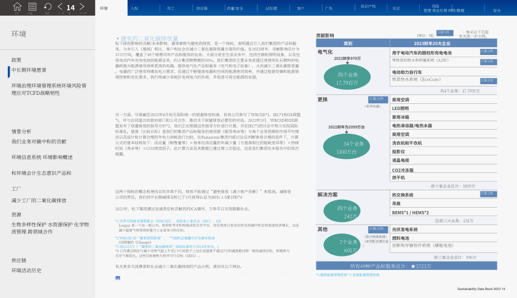The image size is (517, 298).
Task: Open 供应链 in the sidebar
Action: pos(19,260)
